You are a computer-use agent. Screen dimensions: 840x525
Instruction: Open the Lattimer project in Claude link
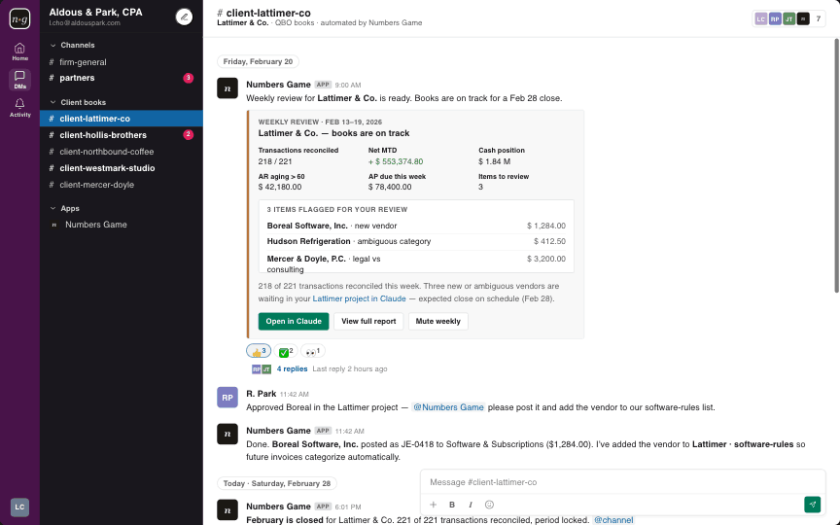tap(359, 298)
